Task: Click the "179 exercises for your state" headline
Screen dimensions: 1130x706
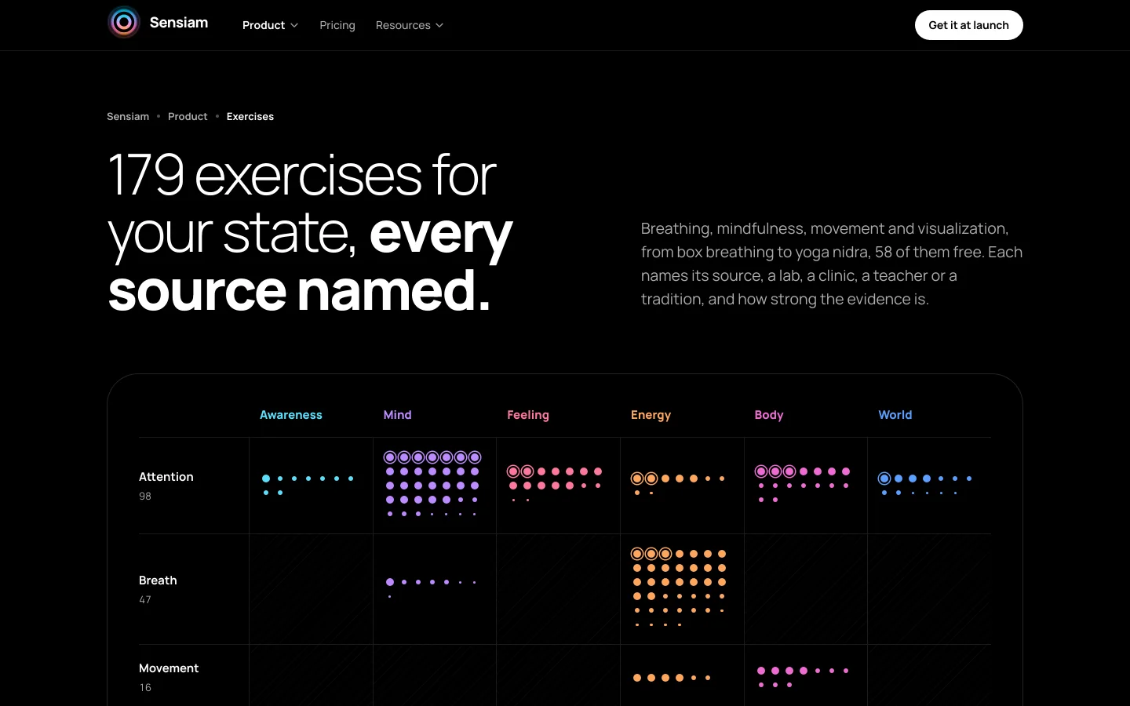Action: tap(311, 232)
